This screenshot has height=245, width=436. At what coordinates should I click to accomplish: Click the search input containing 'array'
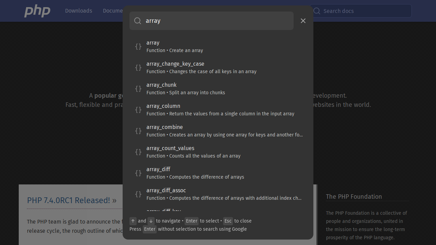pyautogui.click(x=218, y=21)
